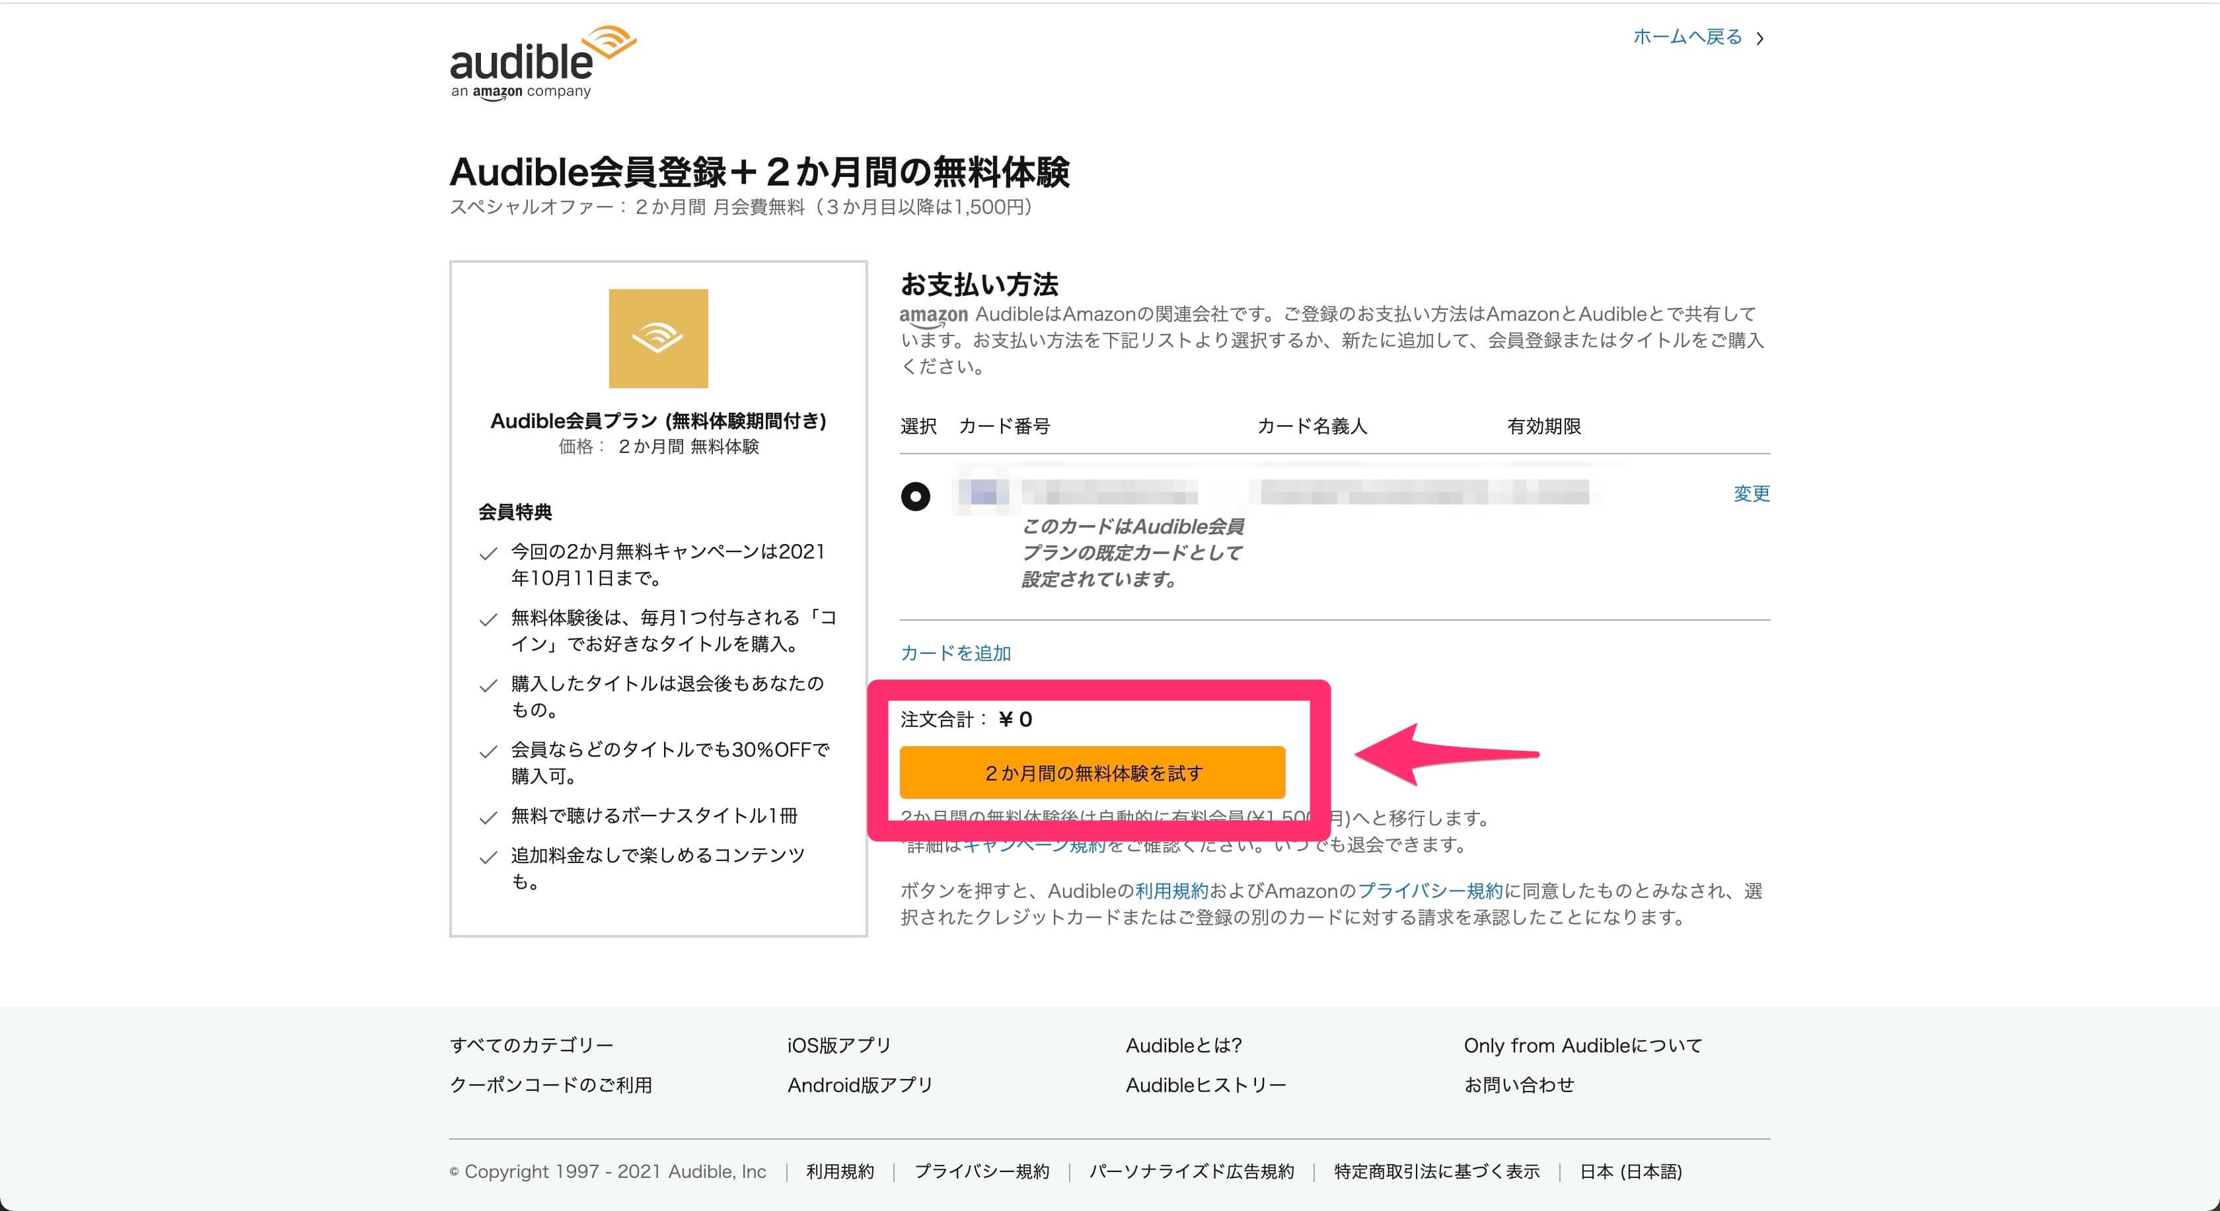The height and width of the screenshot is (1211, 2220).
Task: Click the カード名義人 column header
Action: 1312,425
